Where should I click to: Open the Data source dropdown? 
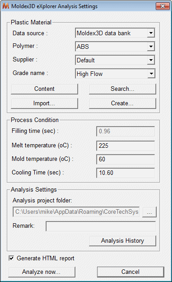[x=115, y=33]
